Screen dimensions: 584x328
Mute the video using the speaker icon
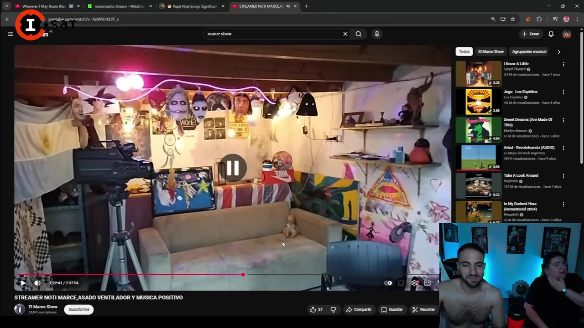coord(37,283)
